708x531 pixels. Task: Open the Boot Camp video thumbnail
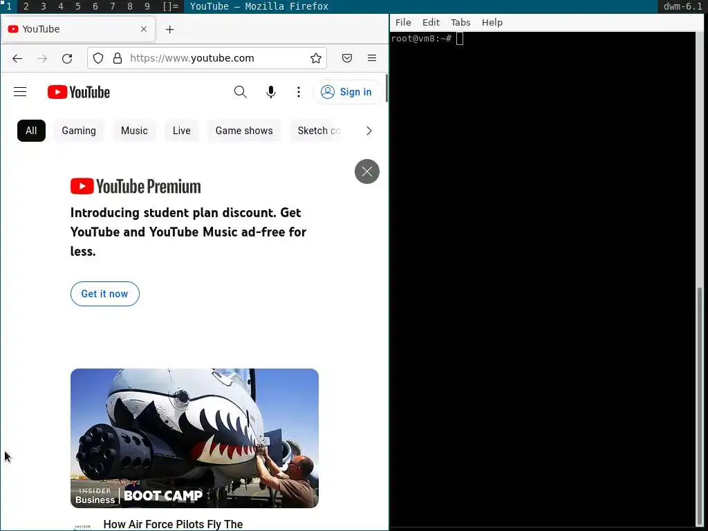point(194,438)
